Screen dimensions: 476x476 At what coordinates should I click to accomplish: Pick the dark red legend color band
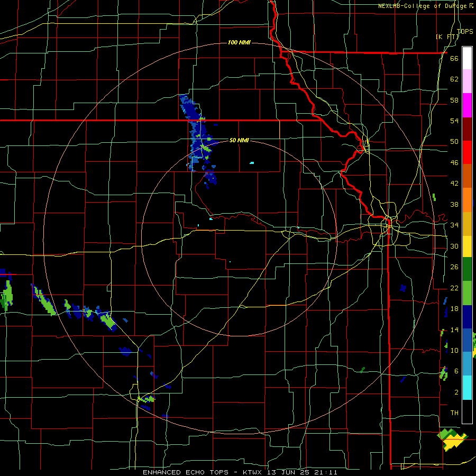click(x=467, y=129)
